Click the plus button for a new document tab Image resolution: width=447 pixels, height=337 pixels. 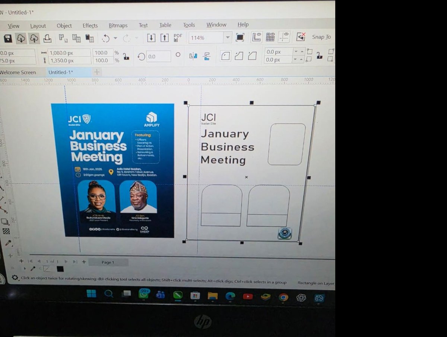click(96, 72)
